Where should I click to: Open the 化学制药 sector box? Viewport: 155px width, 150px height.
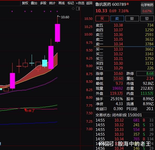coord(147,8)
